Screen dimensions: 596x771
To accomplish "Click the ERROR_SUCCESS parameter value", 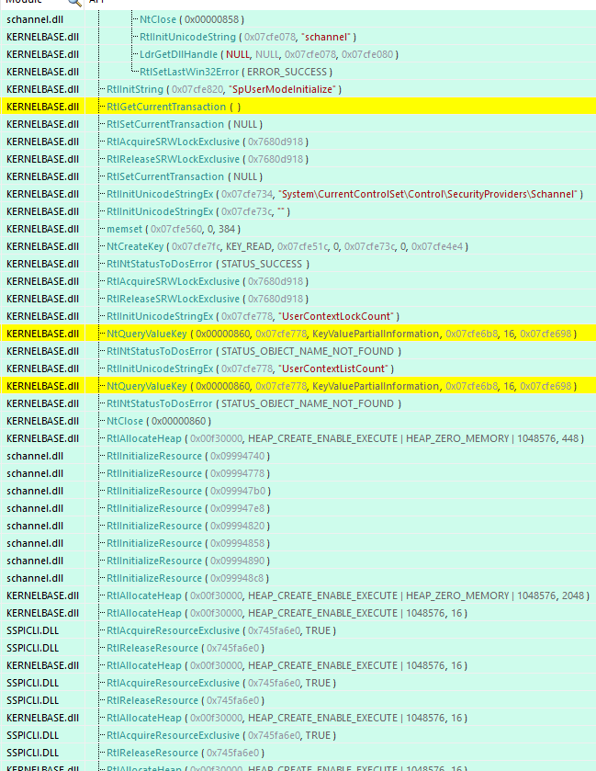I will click(x=287, y=72).
